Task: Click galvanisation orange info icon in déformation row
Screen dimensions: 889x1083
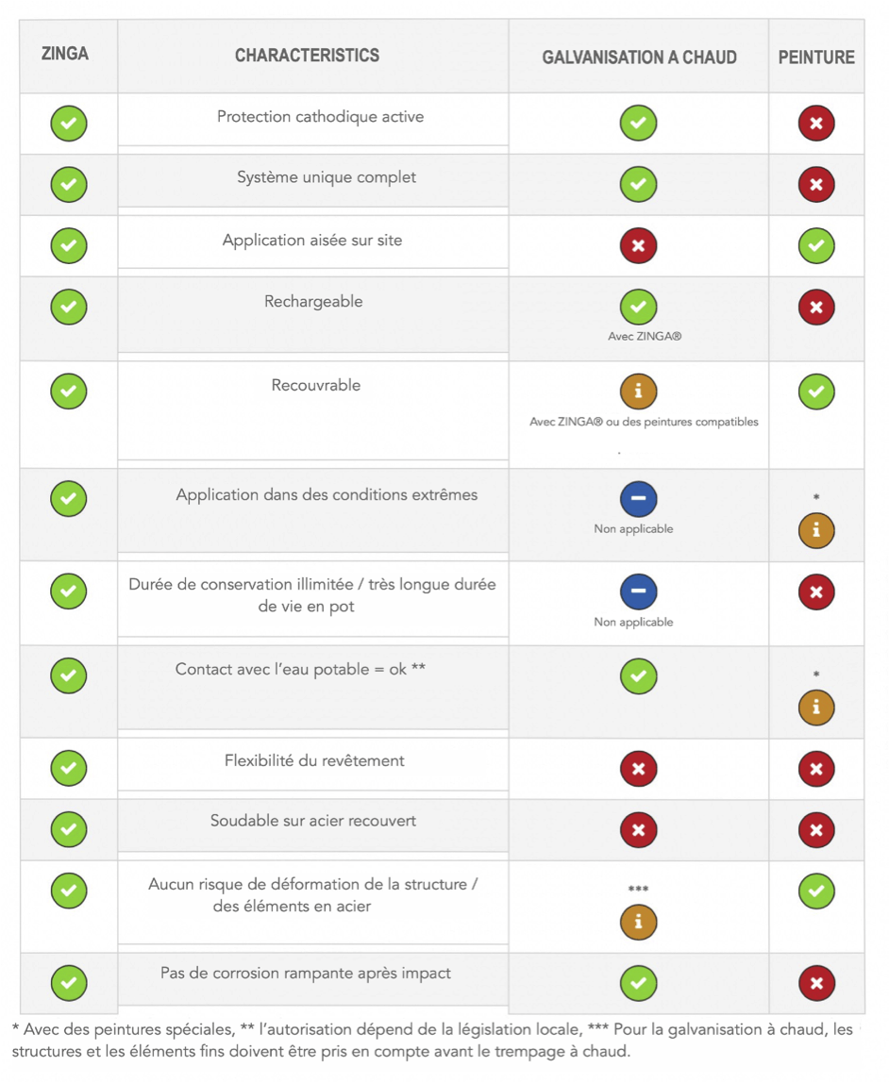Action: [638, 922]
